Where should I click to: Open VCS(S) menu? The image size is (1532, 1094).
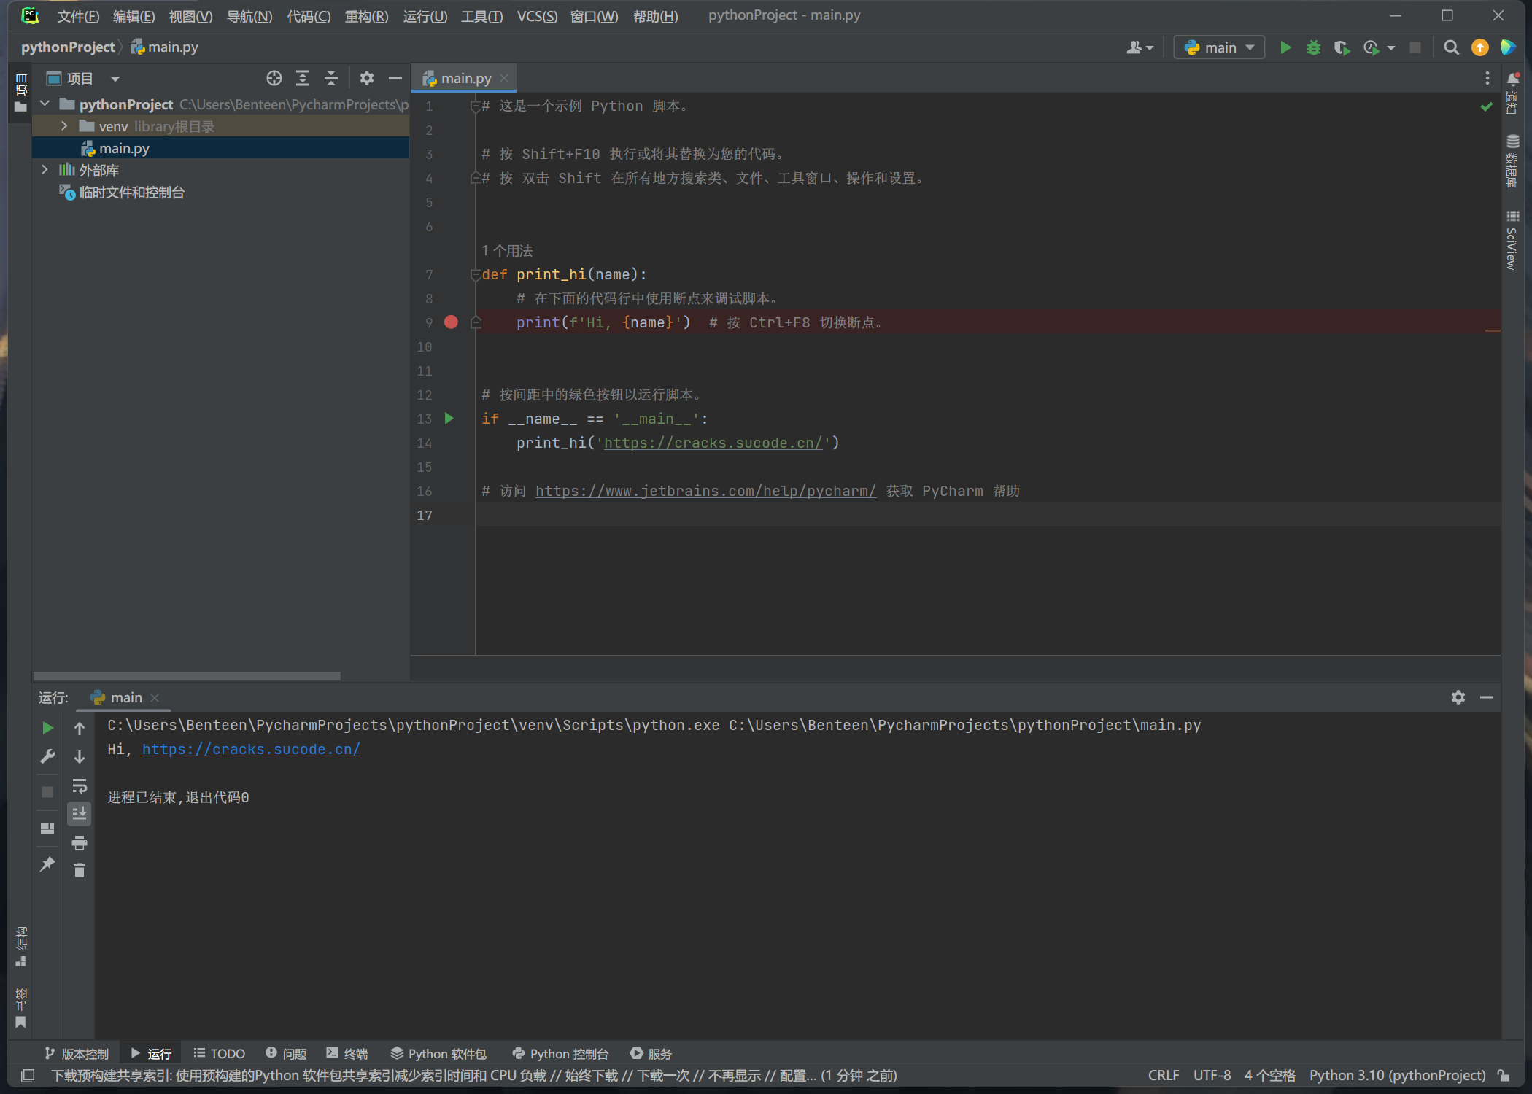point(537,16)
